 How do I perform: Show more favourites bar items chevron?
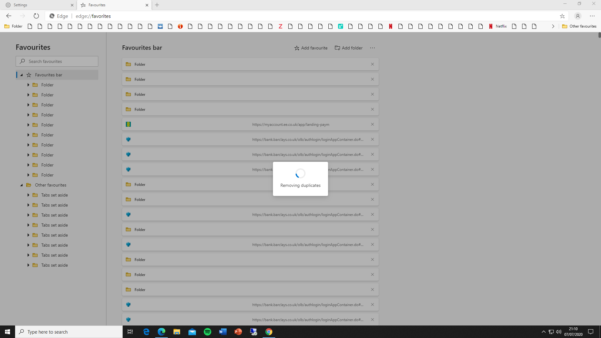(x=553, y=26)
